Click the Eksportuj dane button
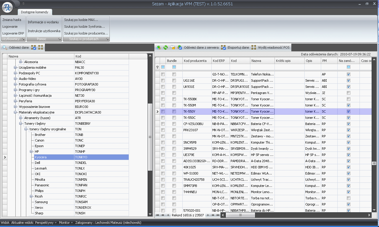 (235, 47)
